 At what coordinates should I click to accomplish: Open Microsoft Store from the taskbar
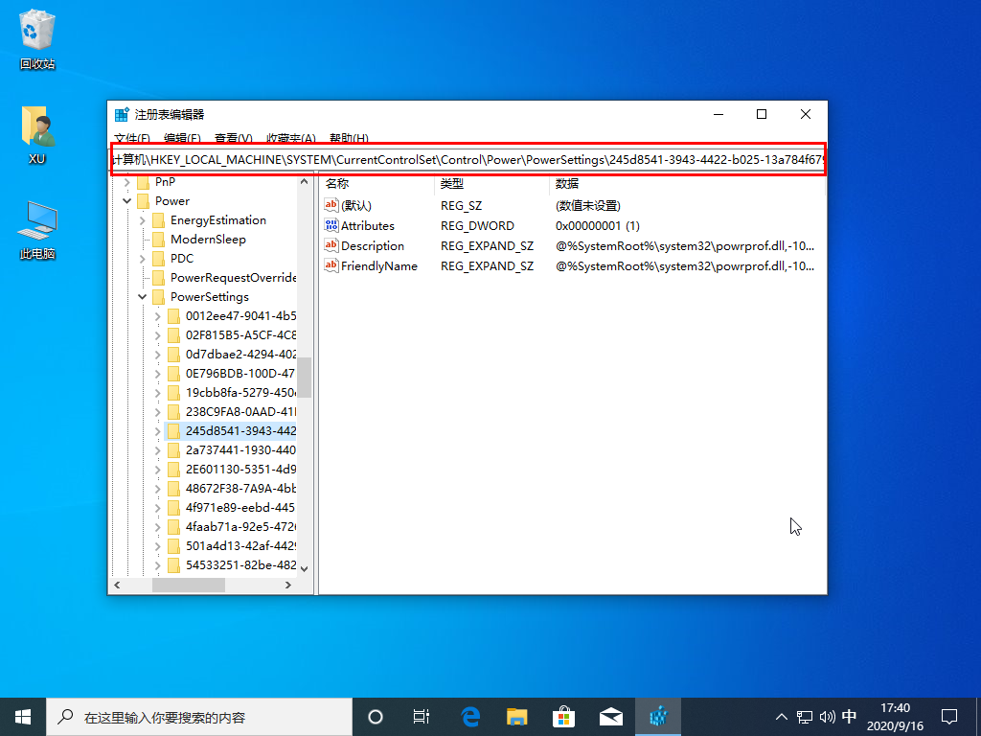[x=564, y=717]
